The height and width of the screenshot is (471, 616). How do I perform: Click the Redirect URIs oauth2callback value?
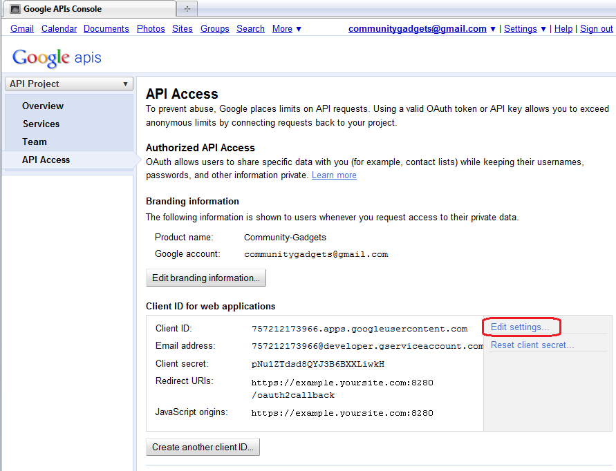coord(342,389)
